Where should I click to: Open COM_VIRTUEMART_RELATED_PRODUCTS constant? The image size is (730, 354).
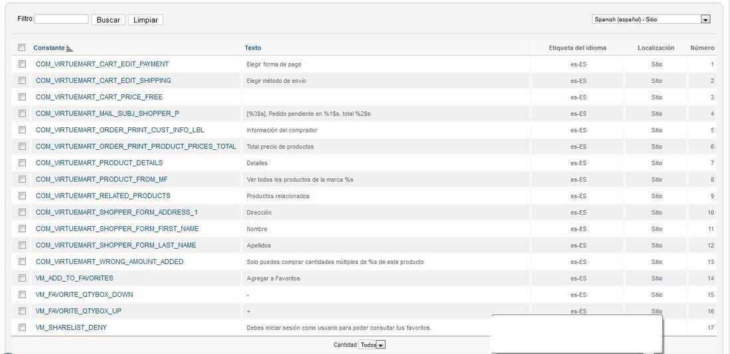103,196
